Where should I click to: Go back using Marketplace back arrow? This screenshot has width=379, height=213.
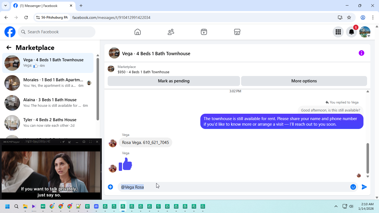(9, 47)
